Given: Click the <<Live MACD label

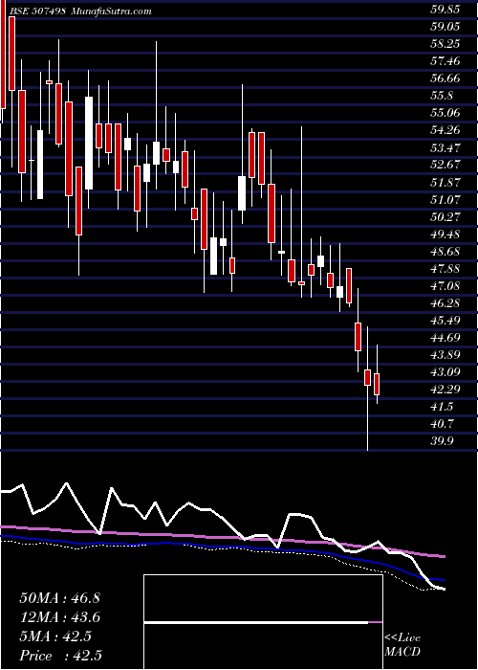Looking at the screenshot, I should tap(402, 645).
